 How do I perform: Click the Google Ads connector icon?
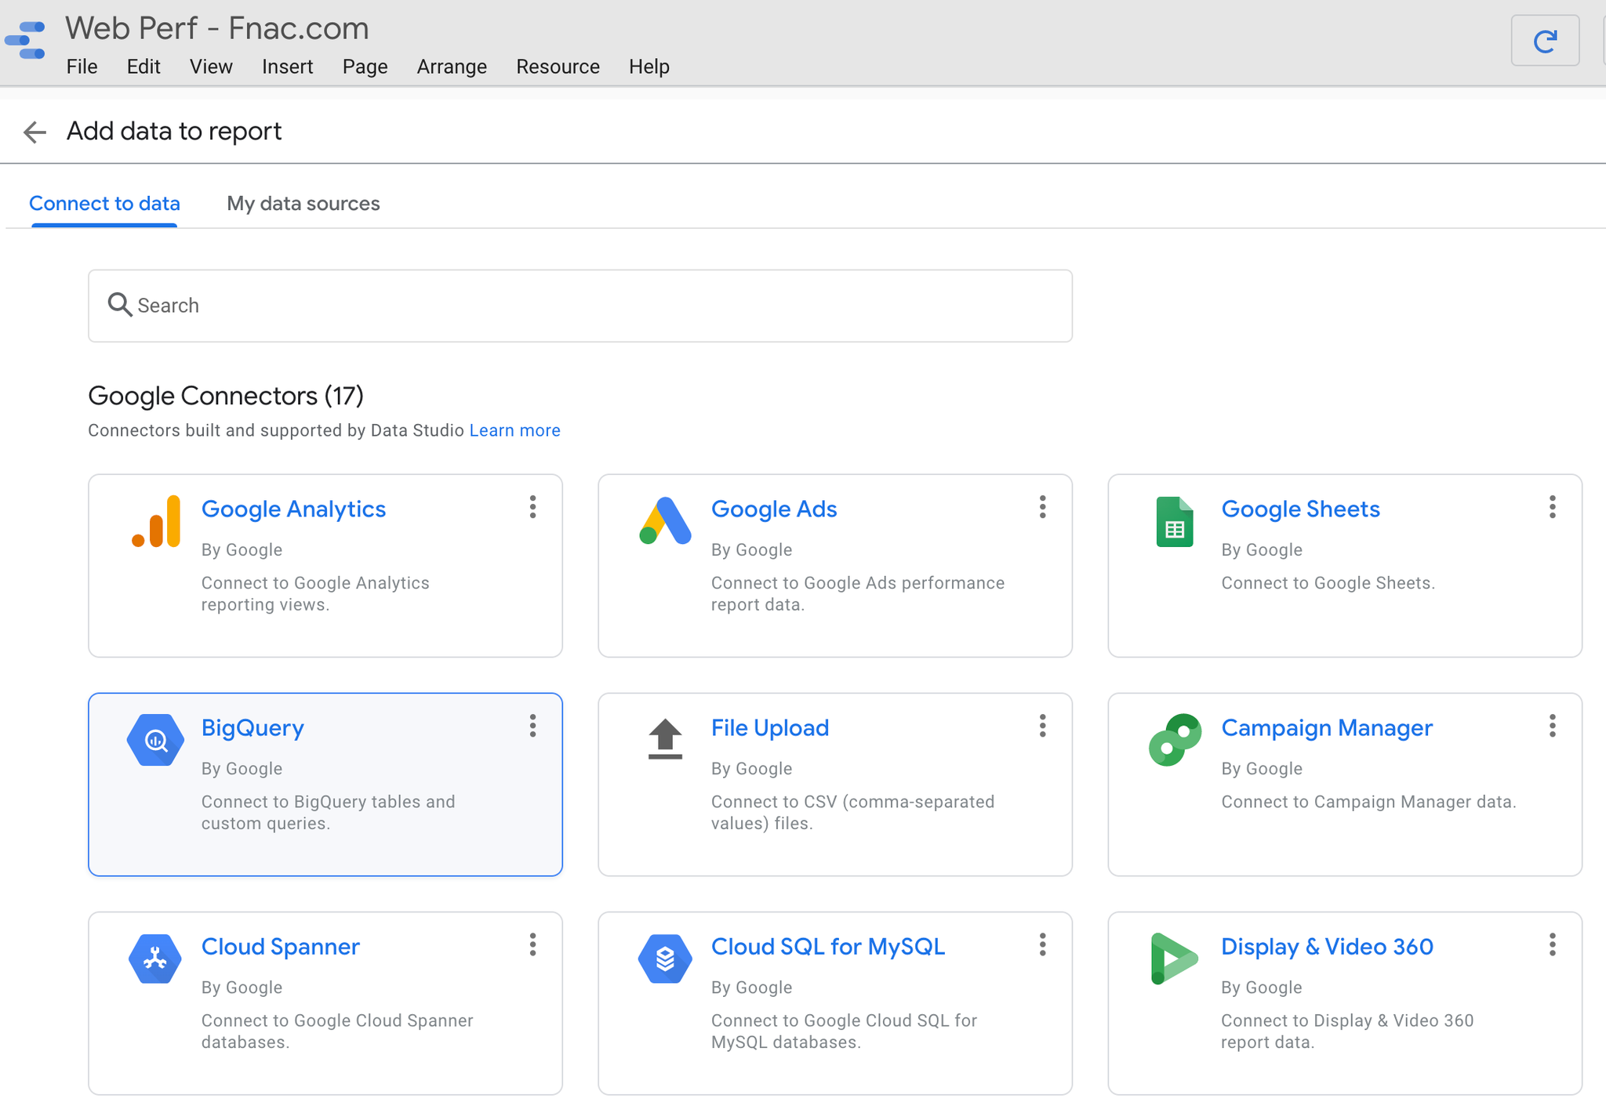click(x=665, y=521)
